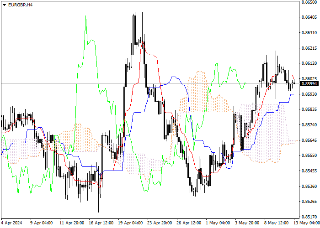The image size is (320, 228).
Task: Click the 8 May 12:00 time label
Action: pos(277,223)
